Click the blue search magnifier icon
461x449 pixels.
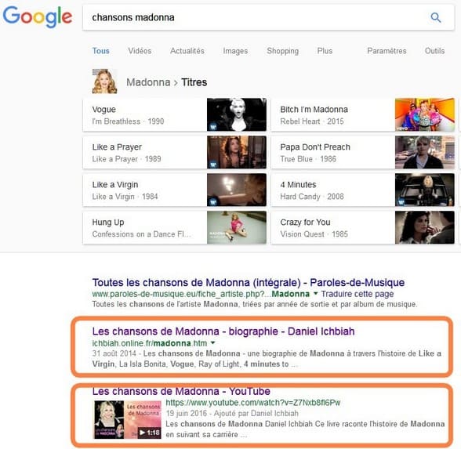435,17
